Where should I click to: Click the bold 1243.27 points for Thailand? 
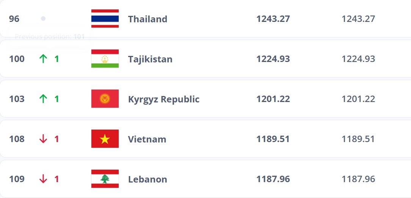click(273, 19)
